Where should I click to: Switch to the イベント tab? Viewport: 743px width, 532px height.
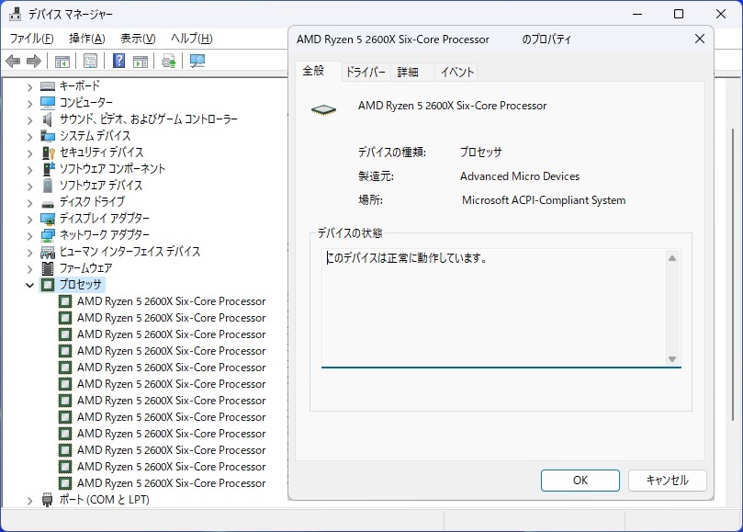pyautogui.click(x=456, y=72)
